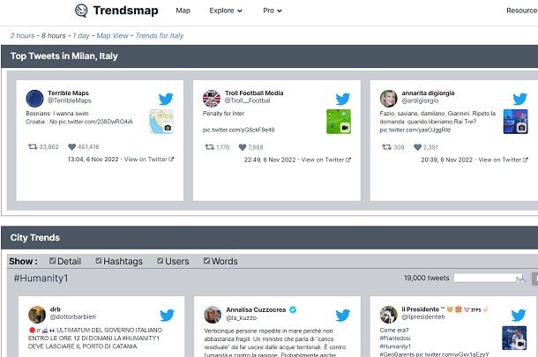538x357 pixels.
Task: Open the @la_kuzzo handle
Action: (x=241, y=318)
